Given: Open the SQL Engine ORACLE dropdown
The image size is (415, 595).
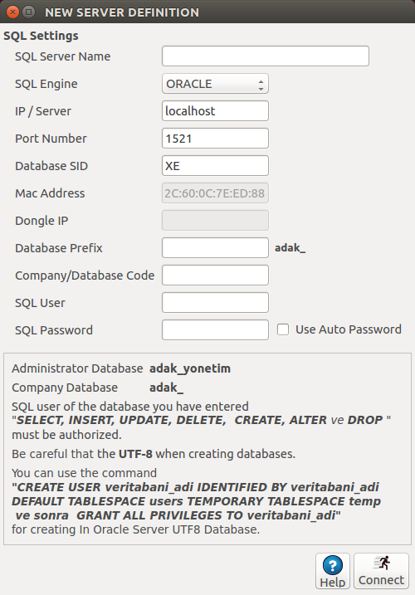Looking at the screenshot, I should (215, 84).
